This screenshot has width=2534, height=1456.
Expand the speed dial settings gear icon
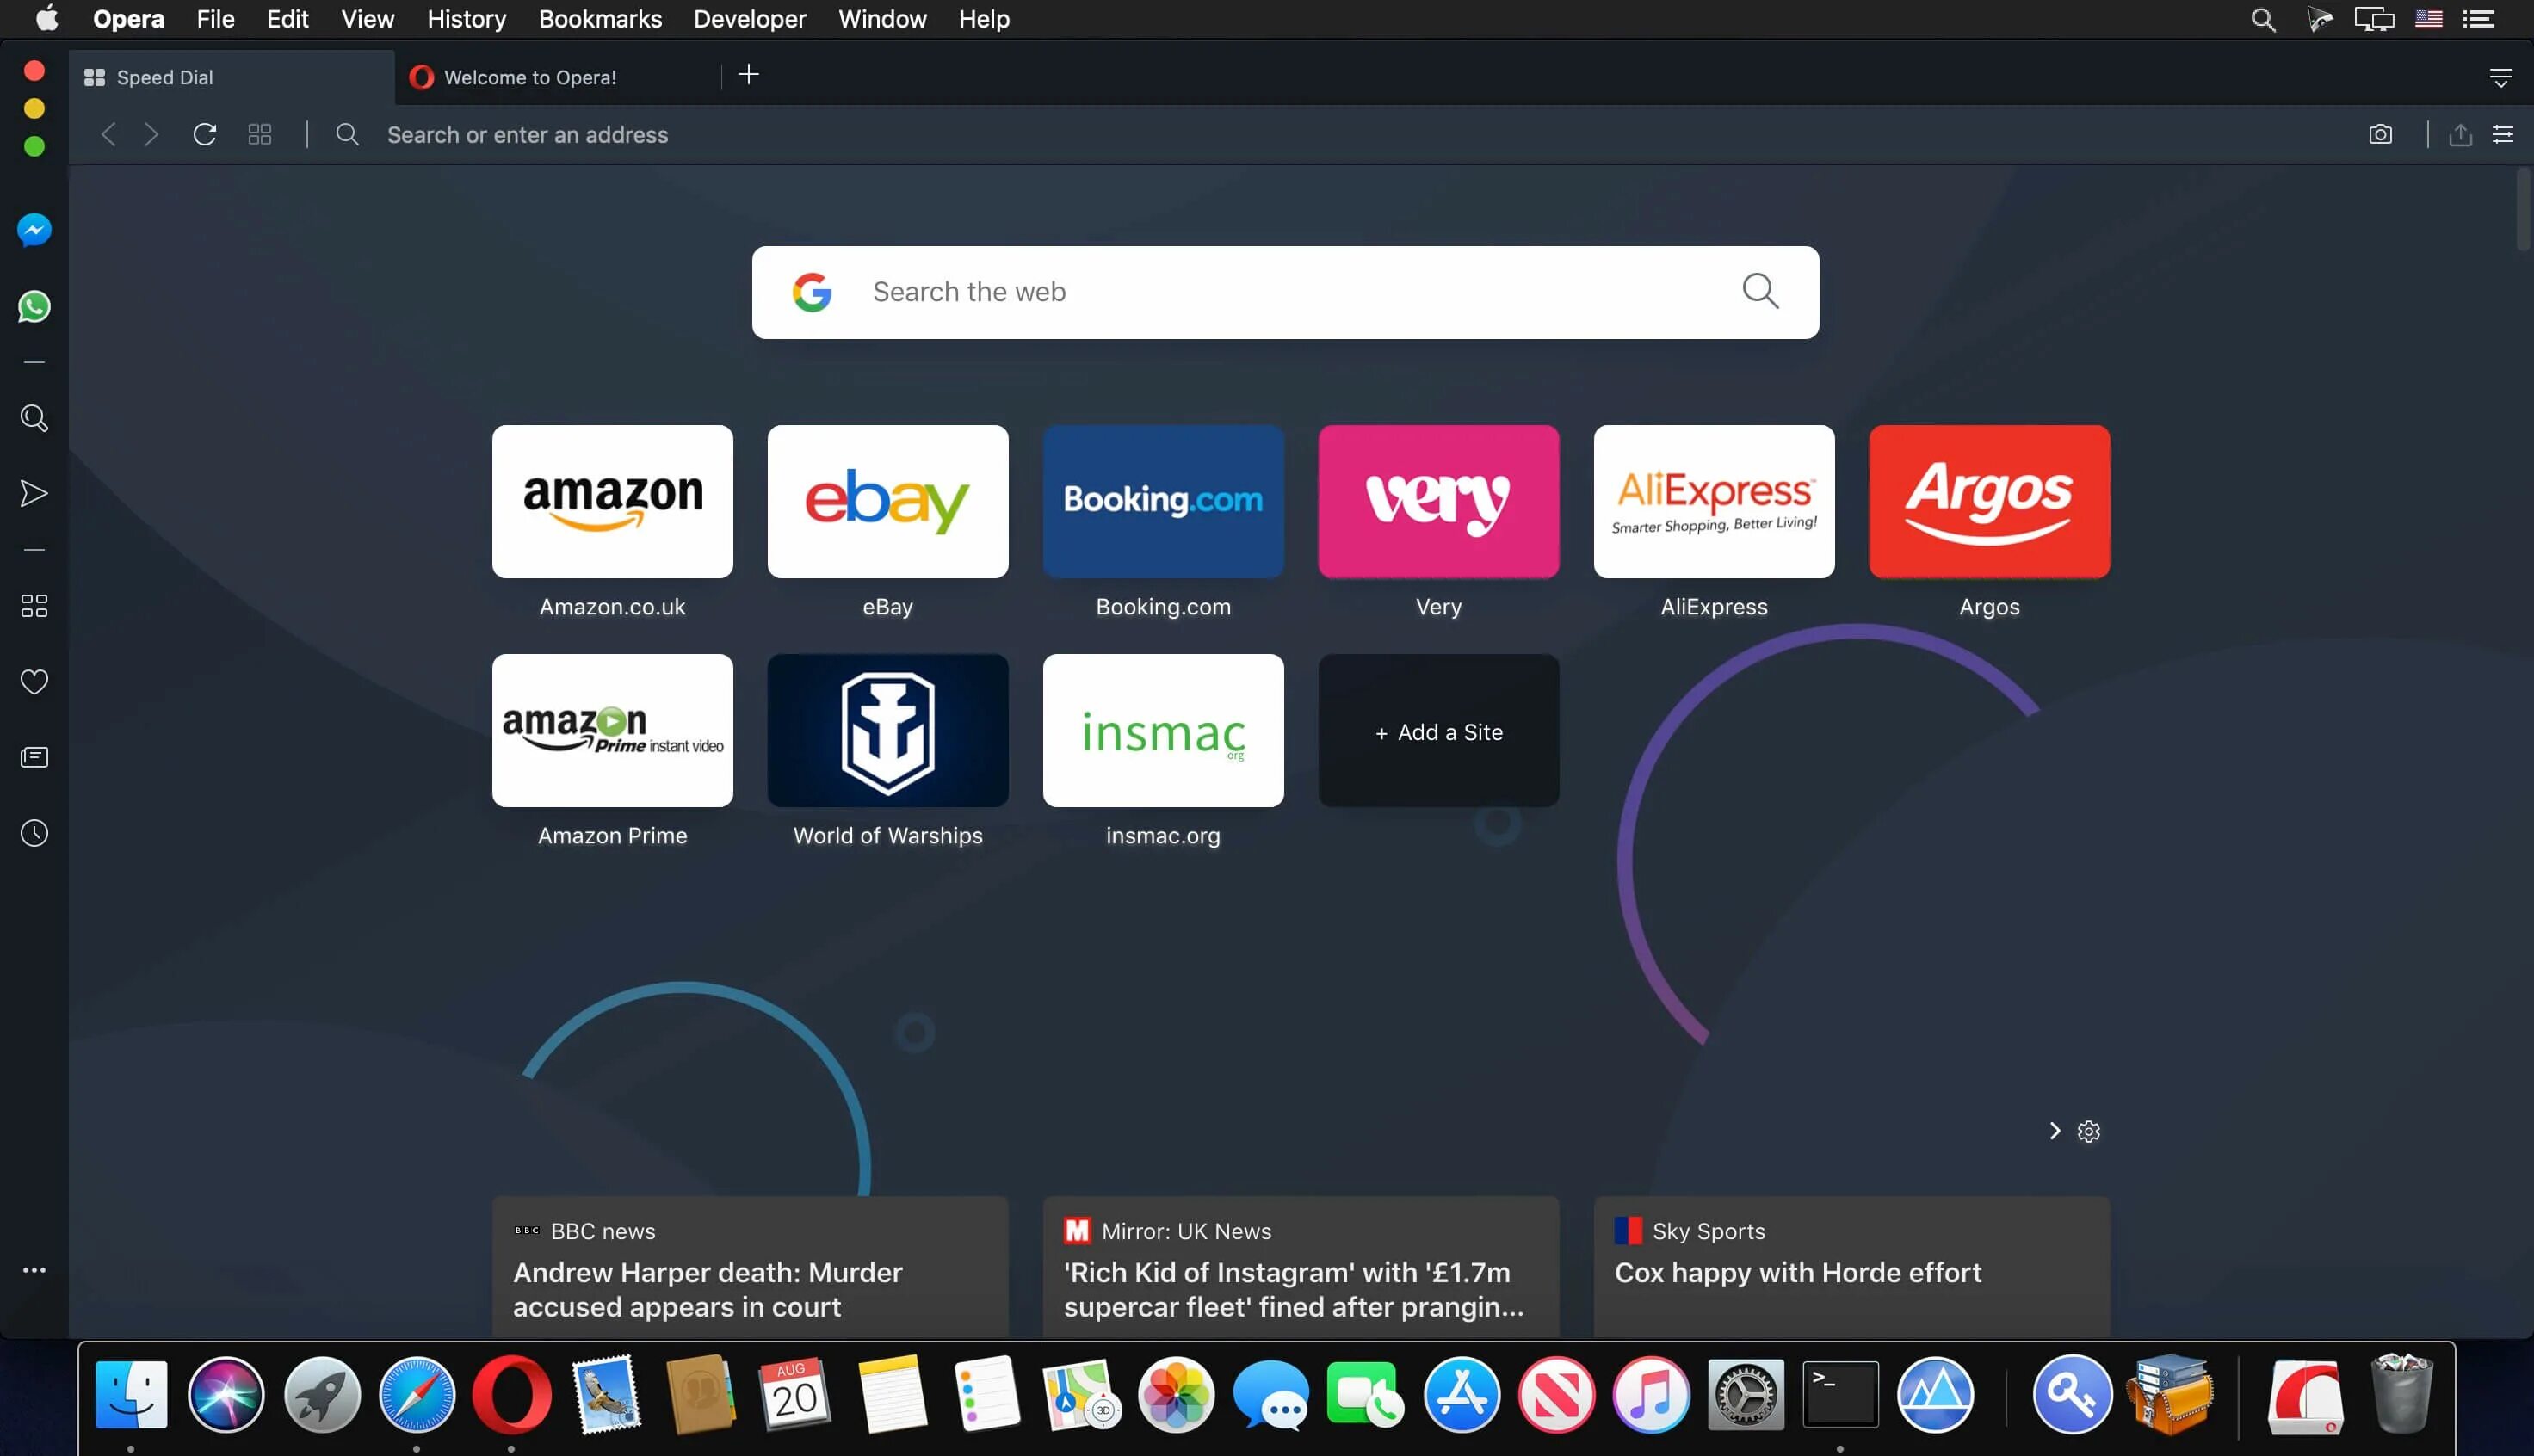[x=2088, y=1131]
